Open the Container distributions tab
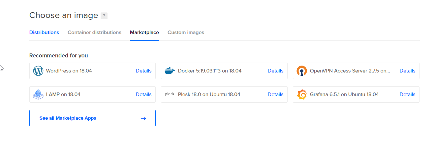435x143 pixels. pyautogui.click(x=94, y=32)
